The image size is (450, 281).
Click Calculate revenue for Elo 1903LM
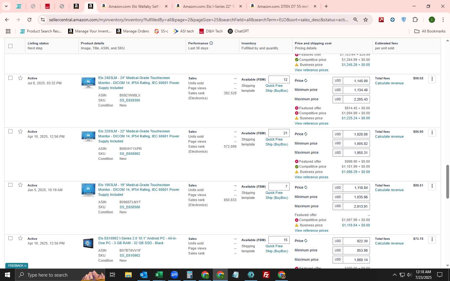[x=389, y=190]
